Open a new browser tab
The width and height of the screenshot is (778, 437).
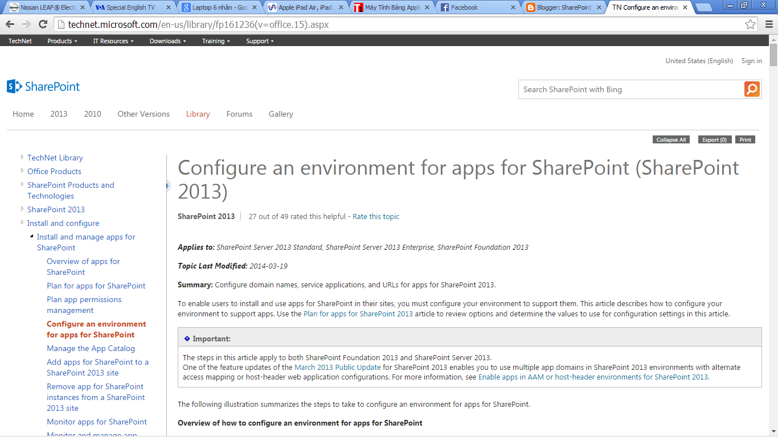(x=704, y=8)
